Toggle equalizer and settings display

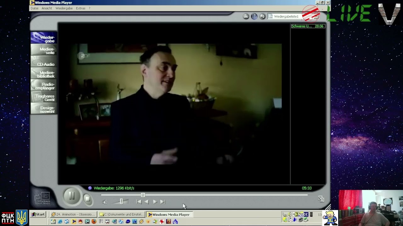(x=246, y=16)
